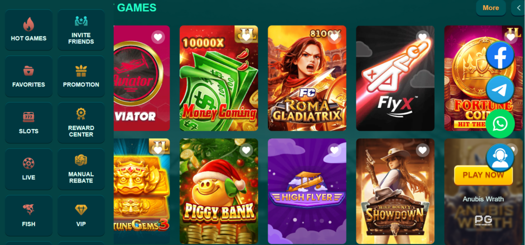
Task: Click Play Now on Anubis Wrath
Action: [483, 175]
